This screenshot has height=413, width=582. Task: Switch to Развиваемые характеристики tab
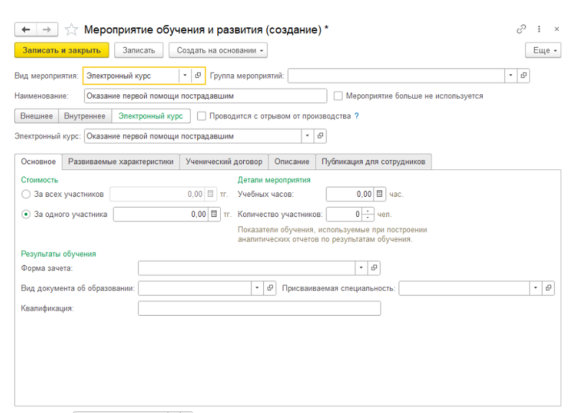120,162
